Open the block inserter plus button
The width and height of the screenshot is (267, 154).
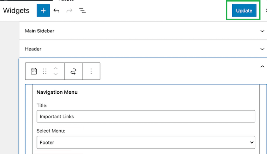click(x=43, y=10)
